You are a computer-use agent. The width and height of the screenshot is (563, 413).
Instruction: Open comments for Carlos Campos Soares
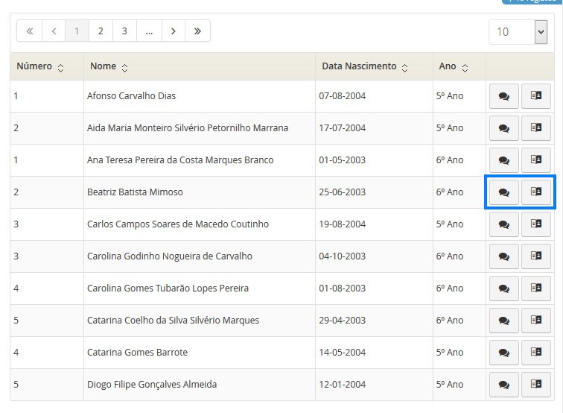click(503, 224)
